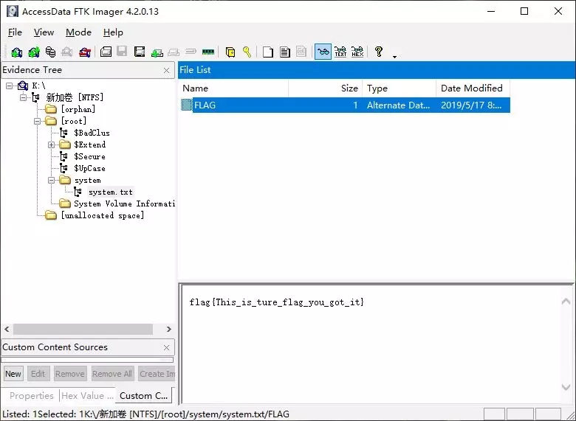576x421 pixels.
Task: Click the Export Files blank page icon
Action: (268, 52)
